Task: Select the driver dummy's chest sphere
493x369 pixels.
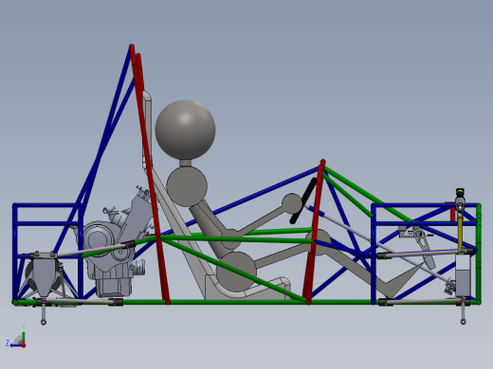Action: pyautogui.click(x=187, y=186)
